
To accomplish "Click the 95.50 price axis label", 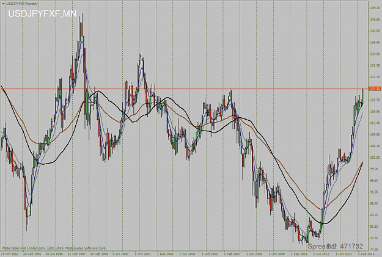I will (x=375, y=181).
